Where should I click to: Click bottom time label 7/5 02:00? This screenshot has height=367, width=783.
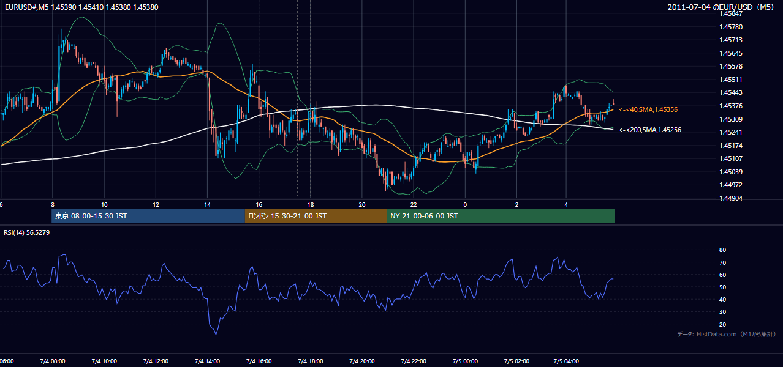click(x=516, y=361)
